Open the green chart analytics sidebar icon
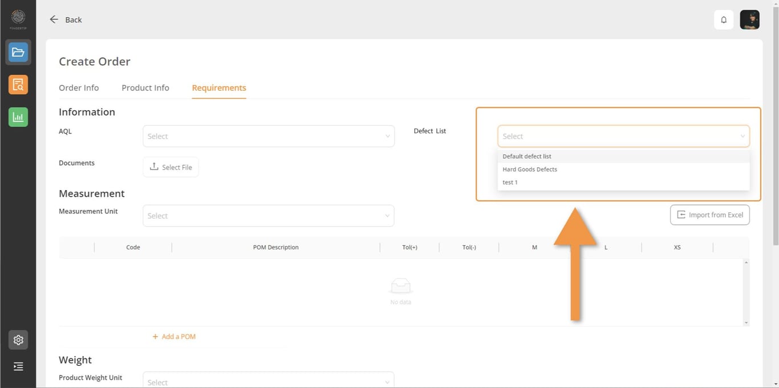779x388 pixels. point(18,117)
